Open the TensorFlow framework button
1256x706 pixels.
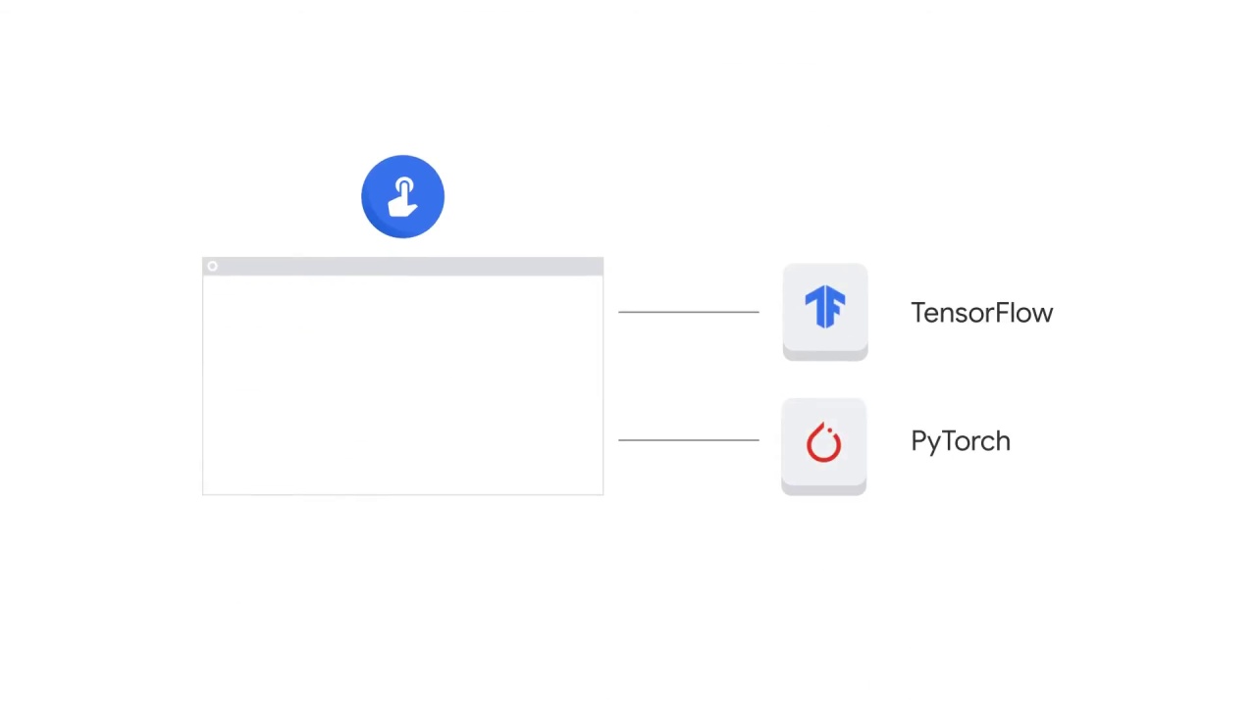coord(824,310)
